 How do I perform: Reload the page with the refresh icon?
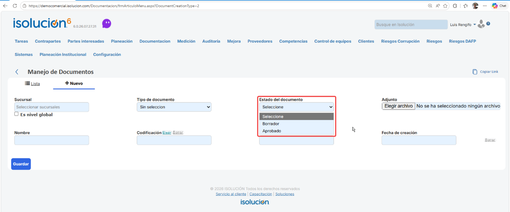tap(15, 6)
